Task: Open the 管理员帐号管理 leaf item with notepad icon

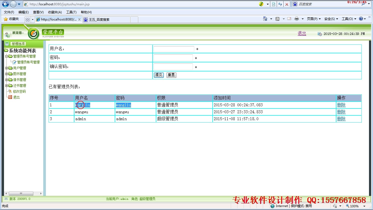Action: pyautogui.click(x=26, y=62)
